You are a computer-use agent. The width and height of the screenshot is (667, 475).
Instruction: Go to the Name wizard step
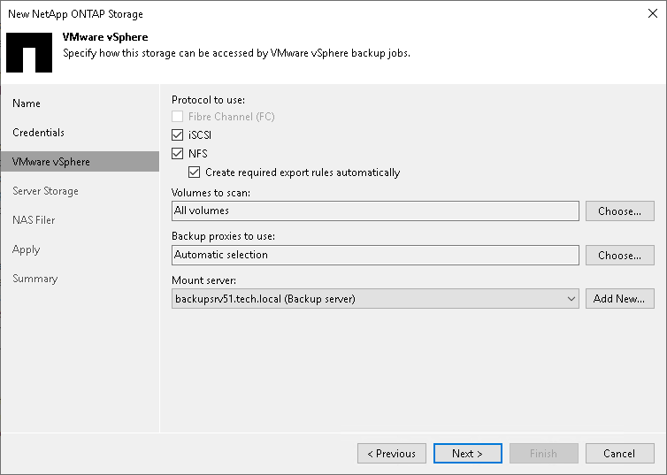27,103
